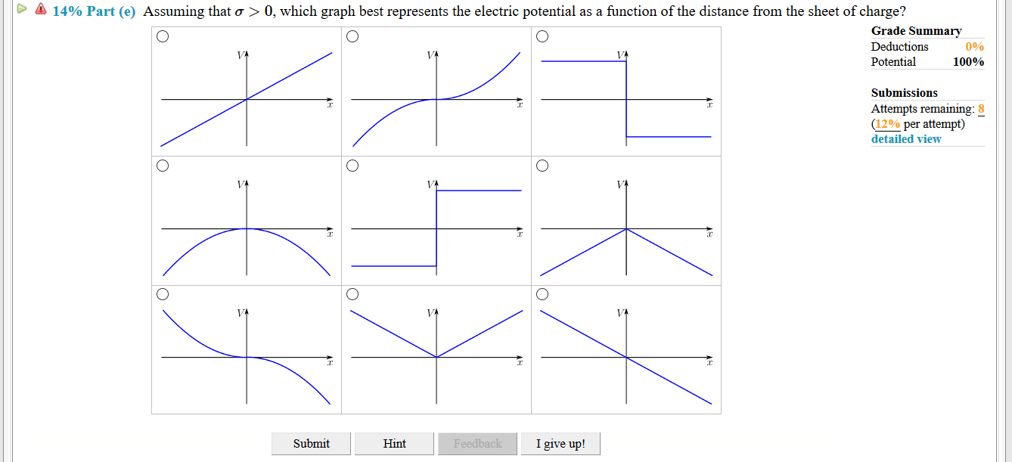Click the red warning triangle icon

click(x=39, y=10)
